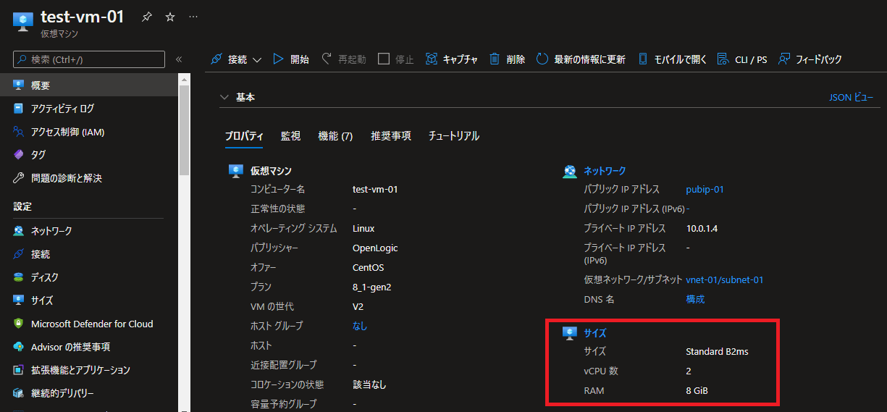887x412 pixels.
Task: Add test-vm-01 to favorites with star icon
Action: (x=170, y=17)
